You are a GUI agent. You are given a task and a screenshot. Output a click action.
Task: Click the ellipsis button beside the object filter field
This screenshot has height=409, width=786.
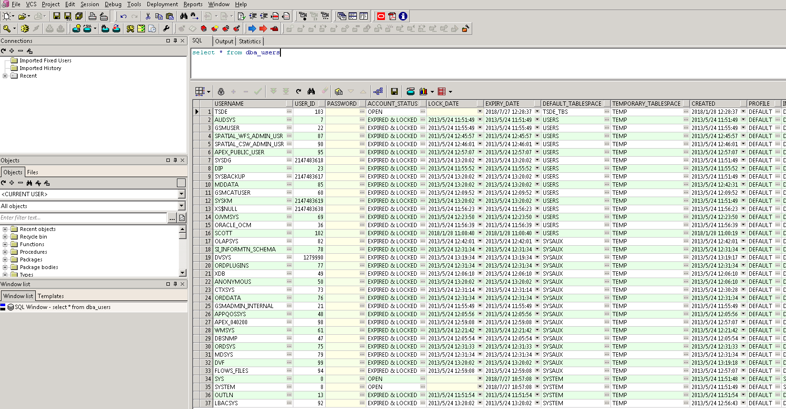pos(172,218)
